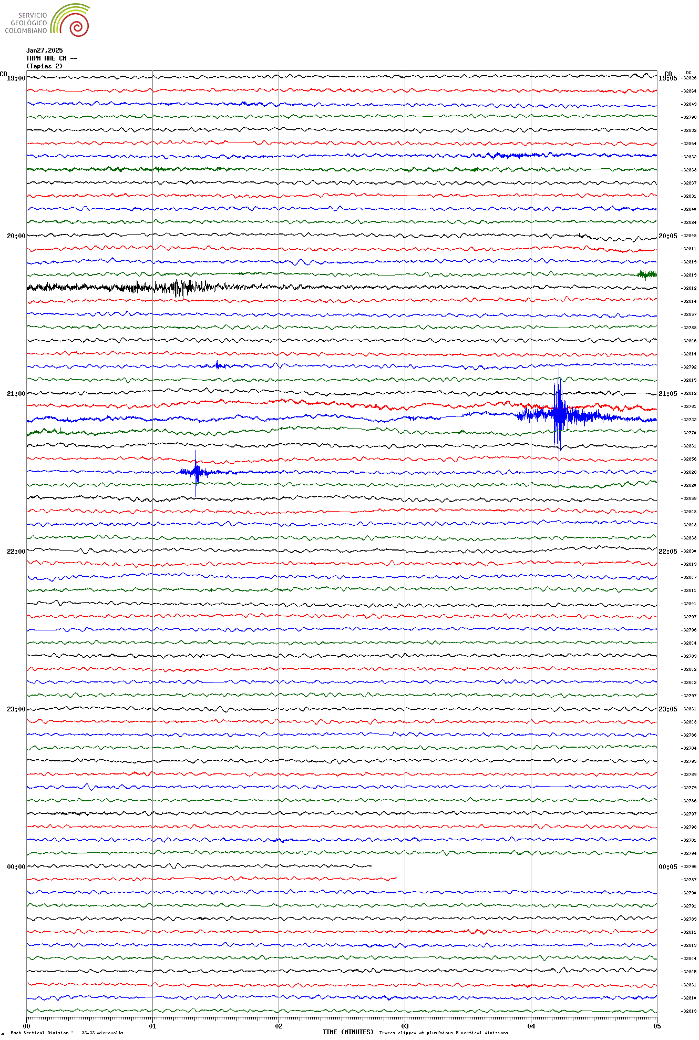Click the 21:00 left time label

16,394
